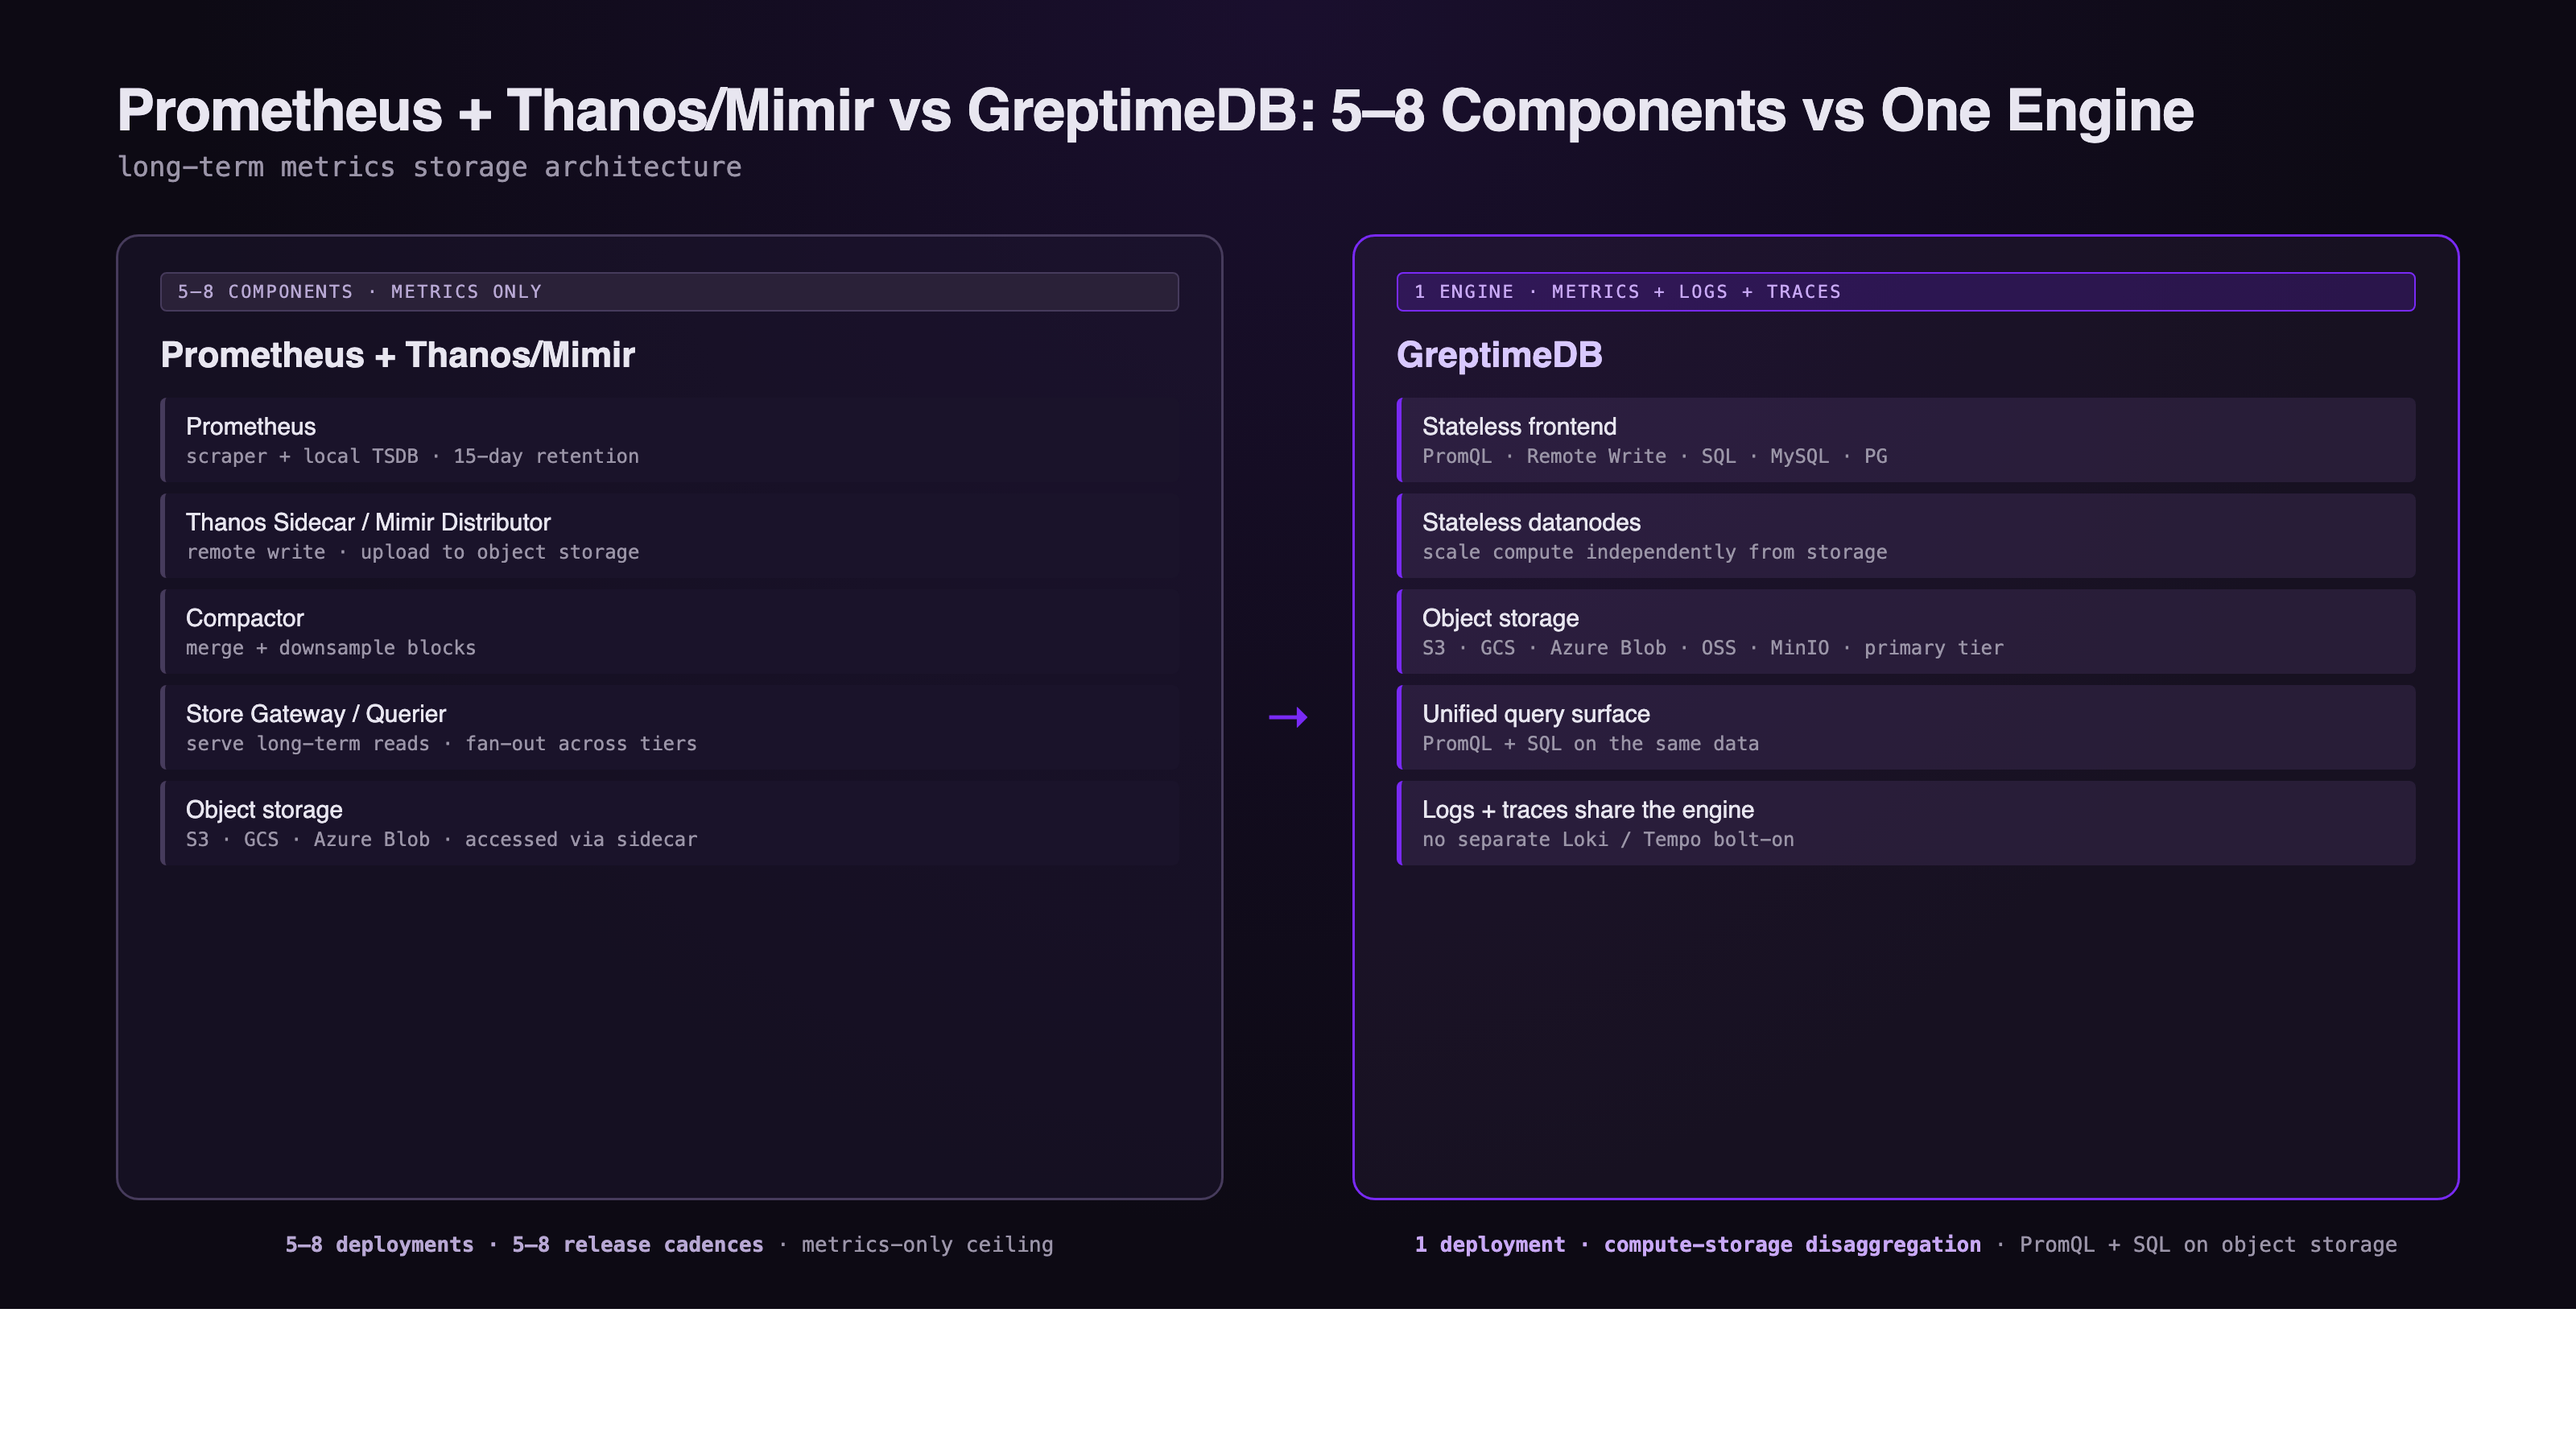Click the main title about Prometheus vs GreptimeDB

point(1155,110)
